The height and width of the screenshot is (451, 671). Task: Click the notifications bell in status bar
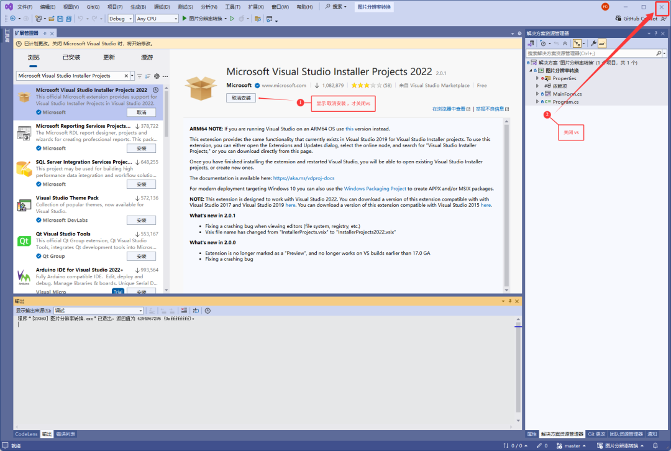655,445
